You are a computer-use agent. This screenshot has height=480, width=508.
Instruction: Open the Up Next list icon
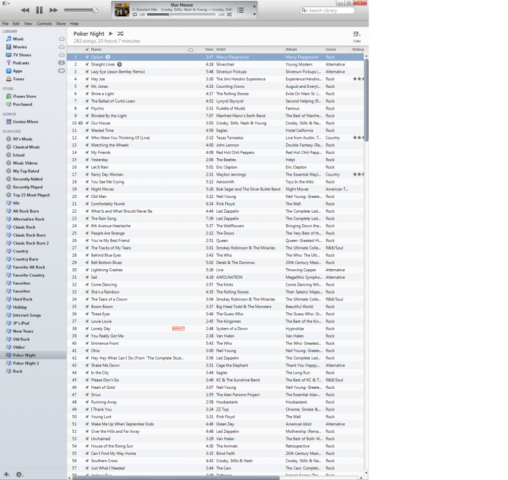click(x=241, y=10)
